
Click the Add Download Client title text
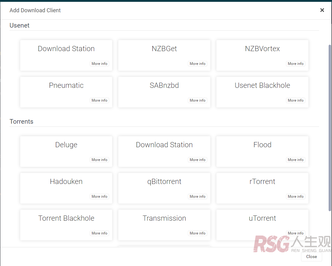pyautogui.click(x=35, y=10)
